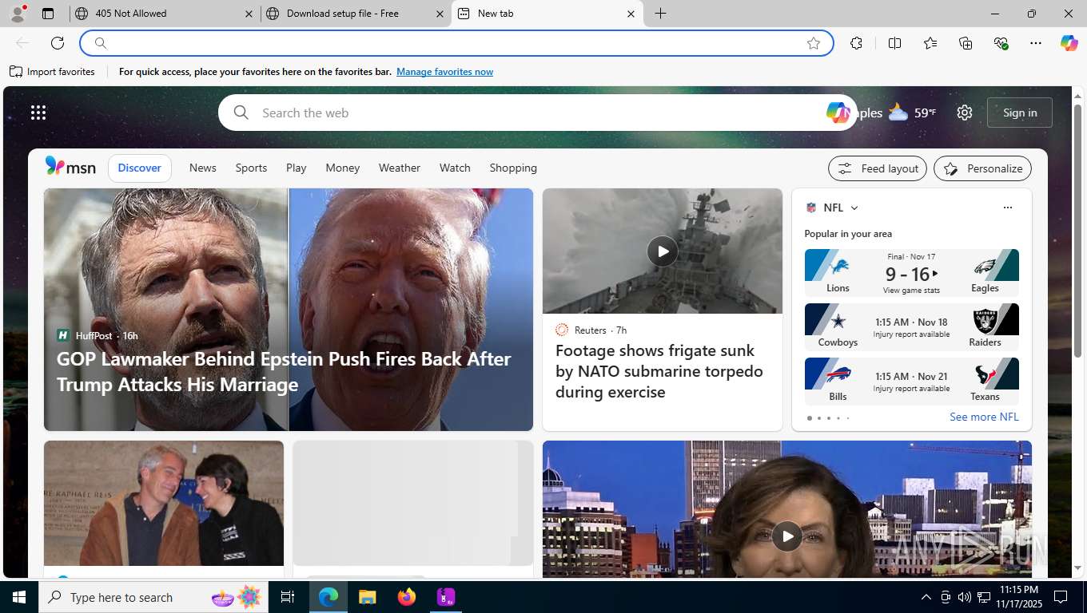The image size is (1087, 613).
Task: Open the tab actions menu icon
Action: tap(48, 14)
